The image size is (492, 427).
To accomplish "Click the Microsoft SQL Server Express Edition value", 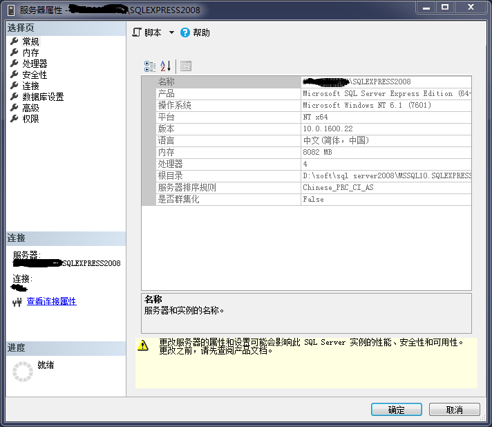I will 386,93.
